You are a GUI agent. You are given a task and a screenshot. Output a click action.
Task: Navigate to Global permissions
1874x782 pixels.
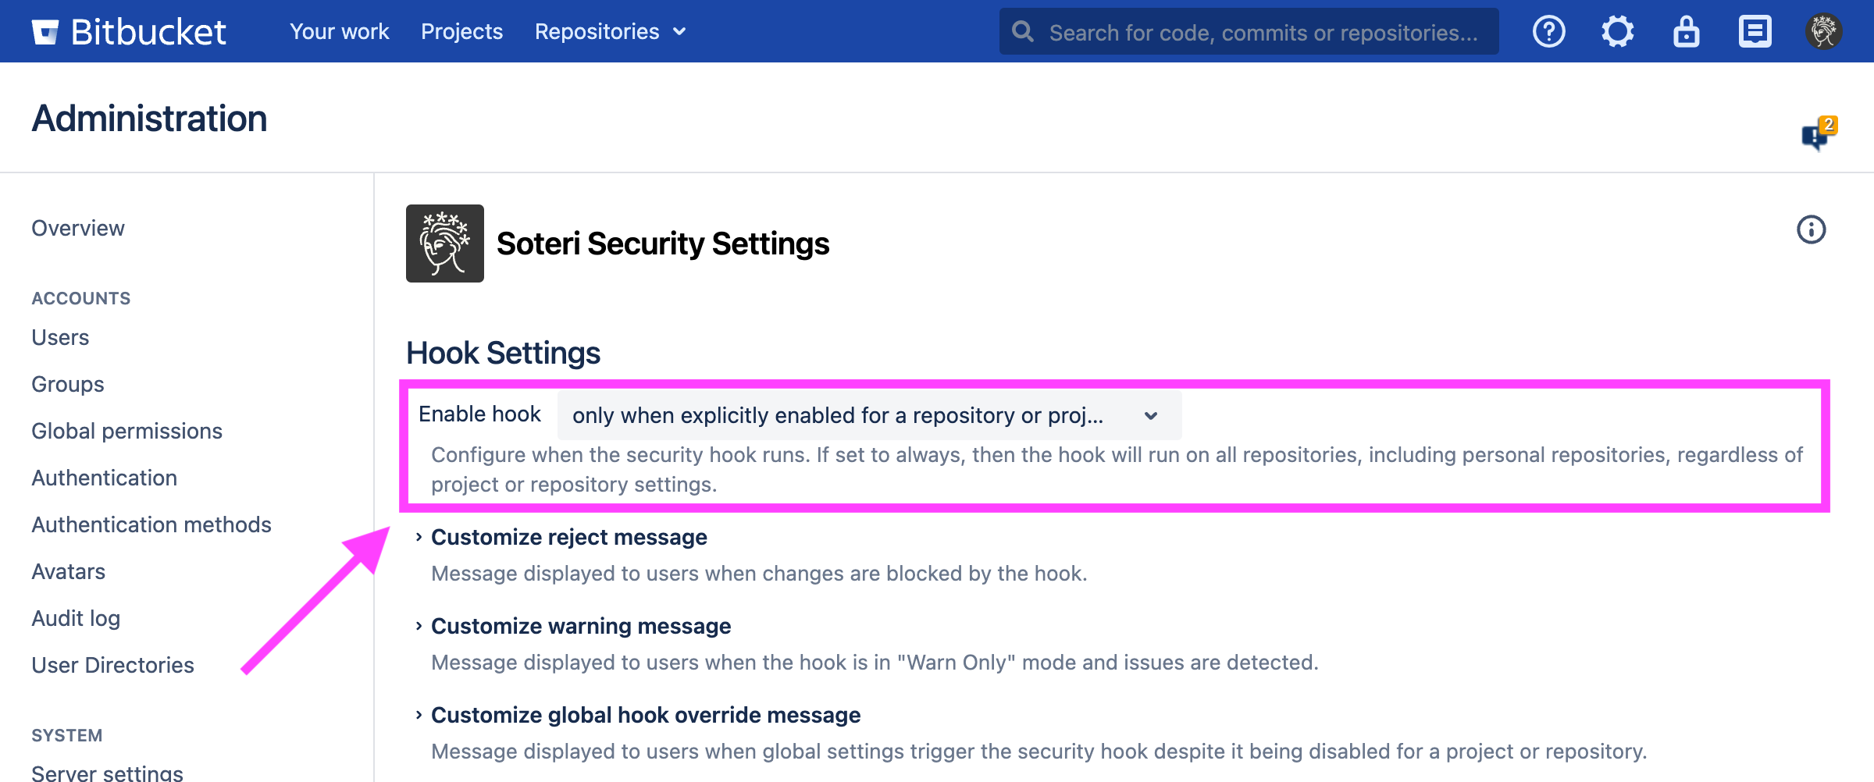(126, 431)
